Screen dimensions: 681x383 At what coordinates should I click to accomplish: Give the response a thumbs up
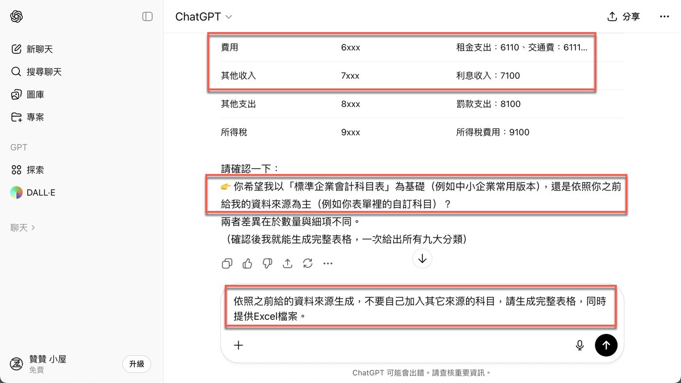[247, 263]
